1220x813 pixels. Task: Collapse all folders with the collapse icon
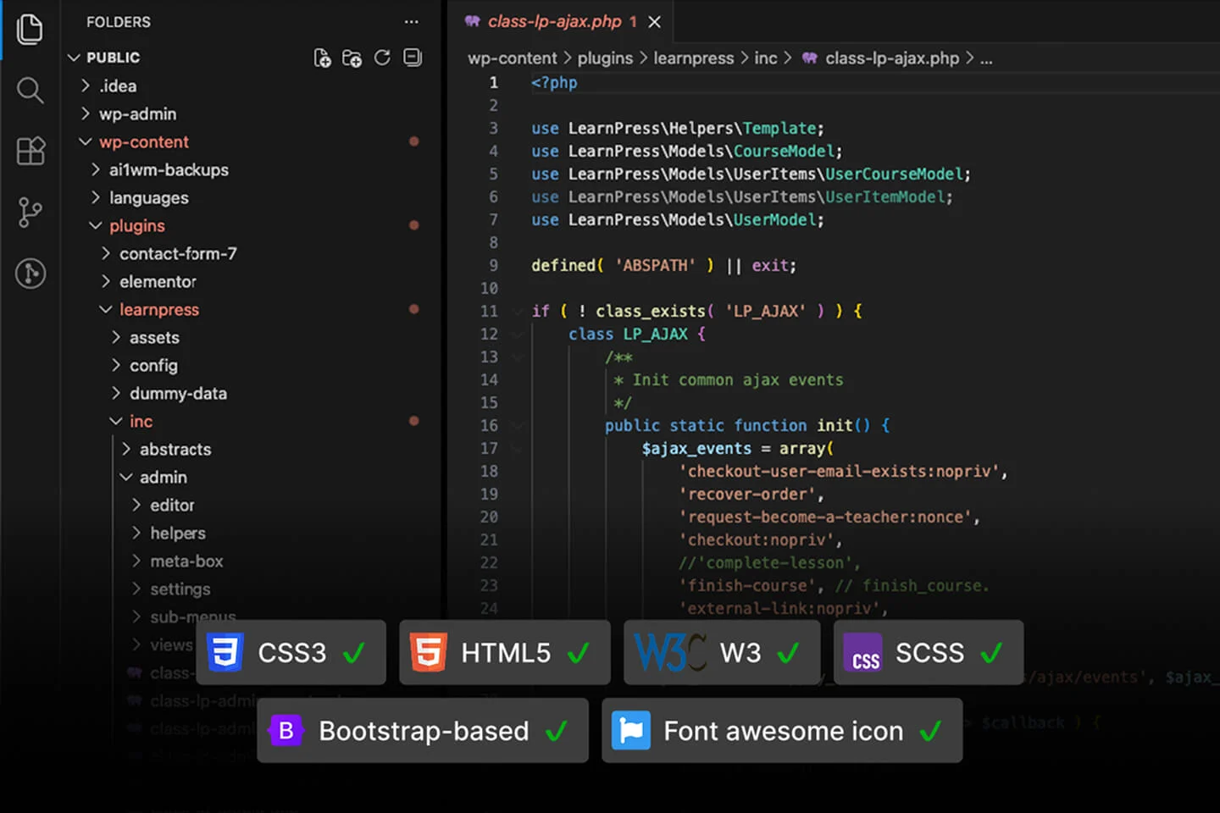pyautogui.click(x=412, y=58)
